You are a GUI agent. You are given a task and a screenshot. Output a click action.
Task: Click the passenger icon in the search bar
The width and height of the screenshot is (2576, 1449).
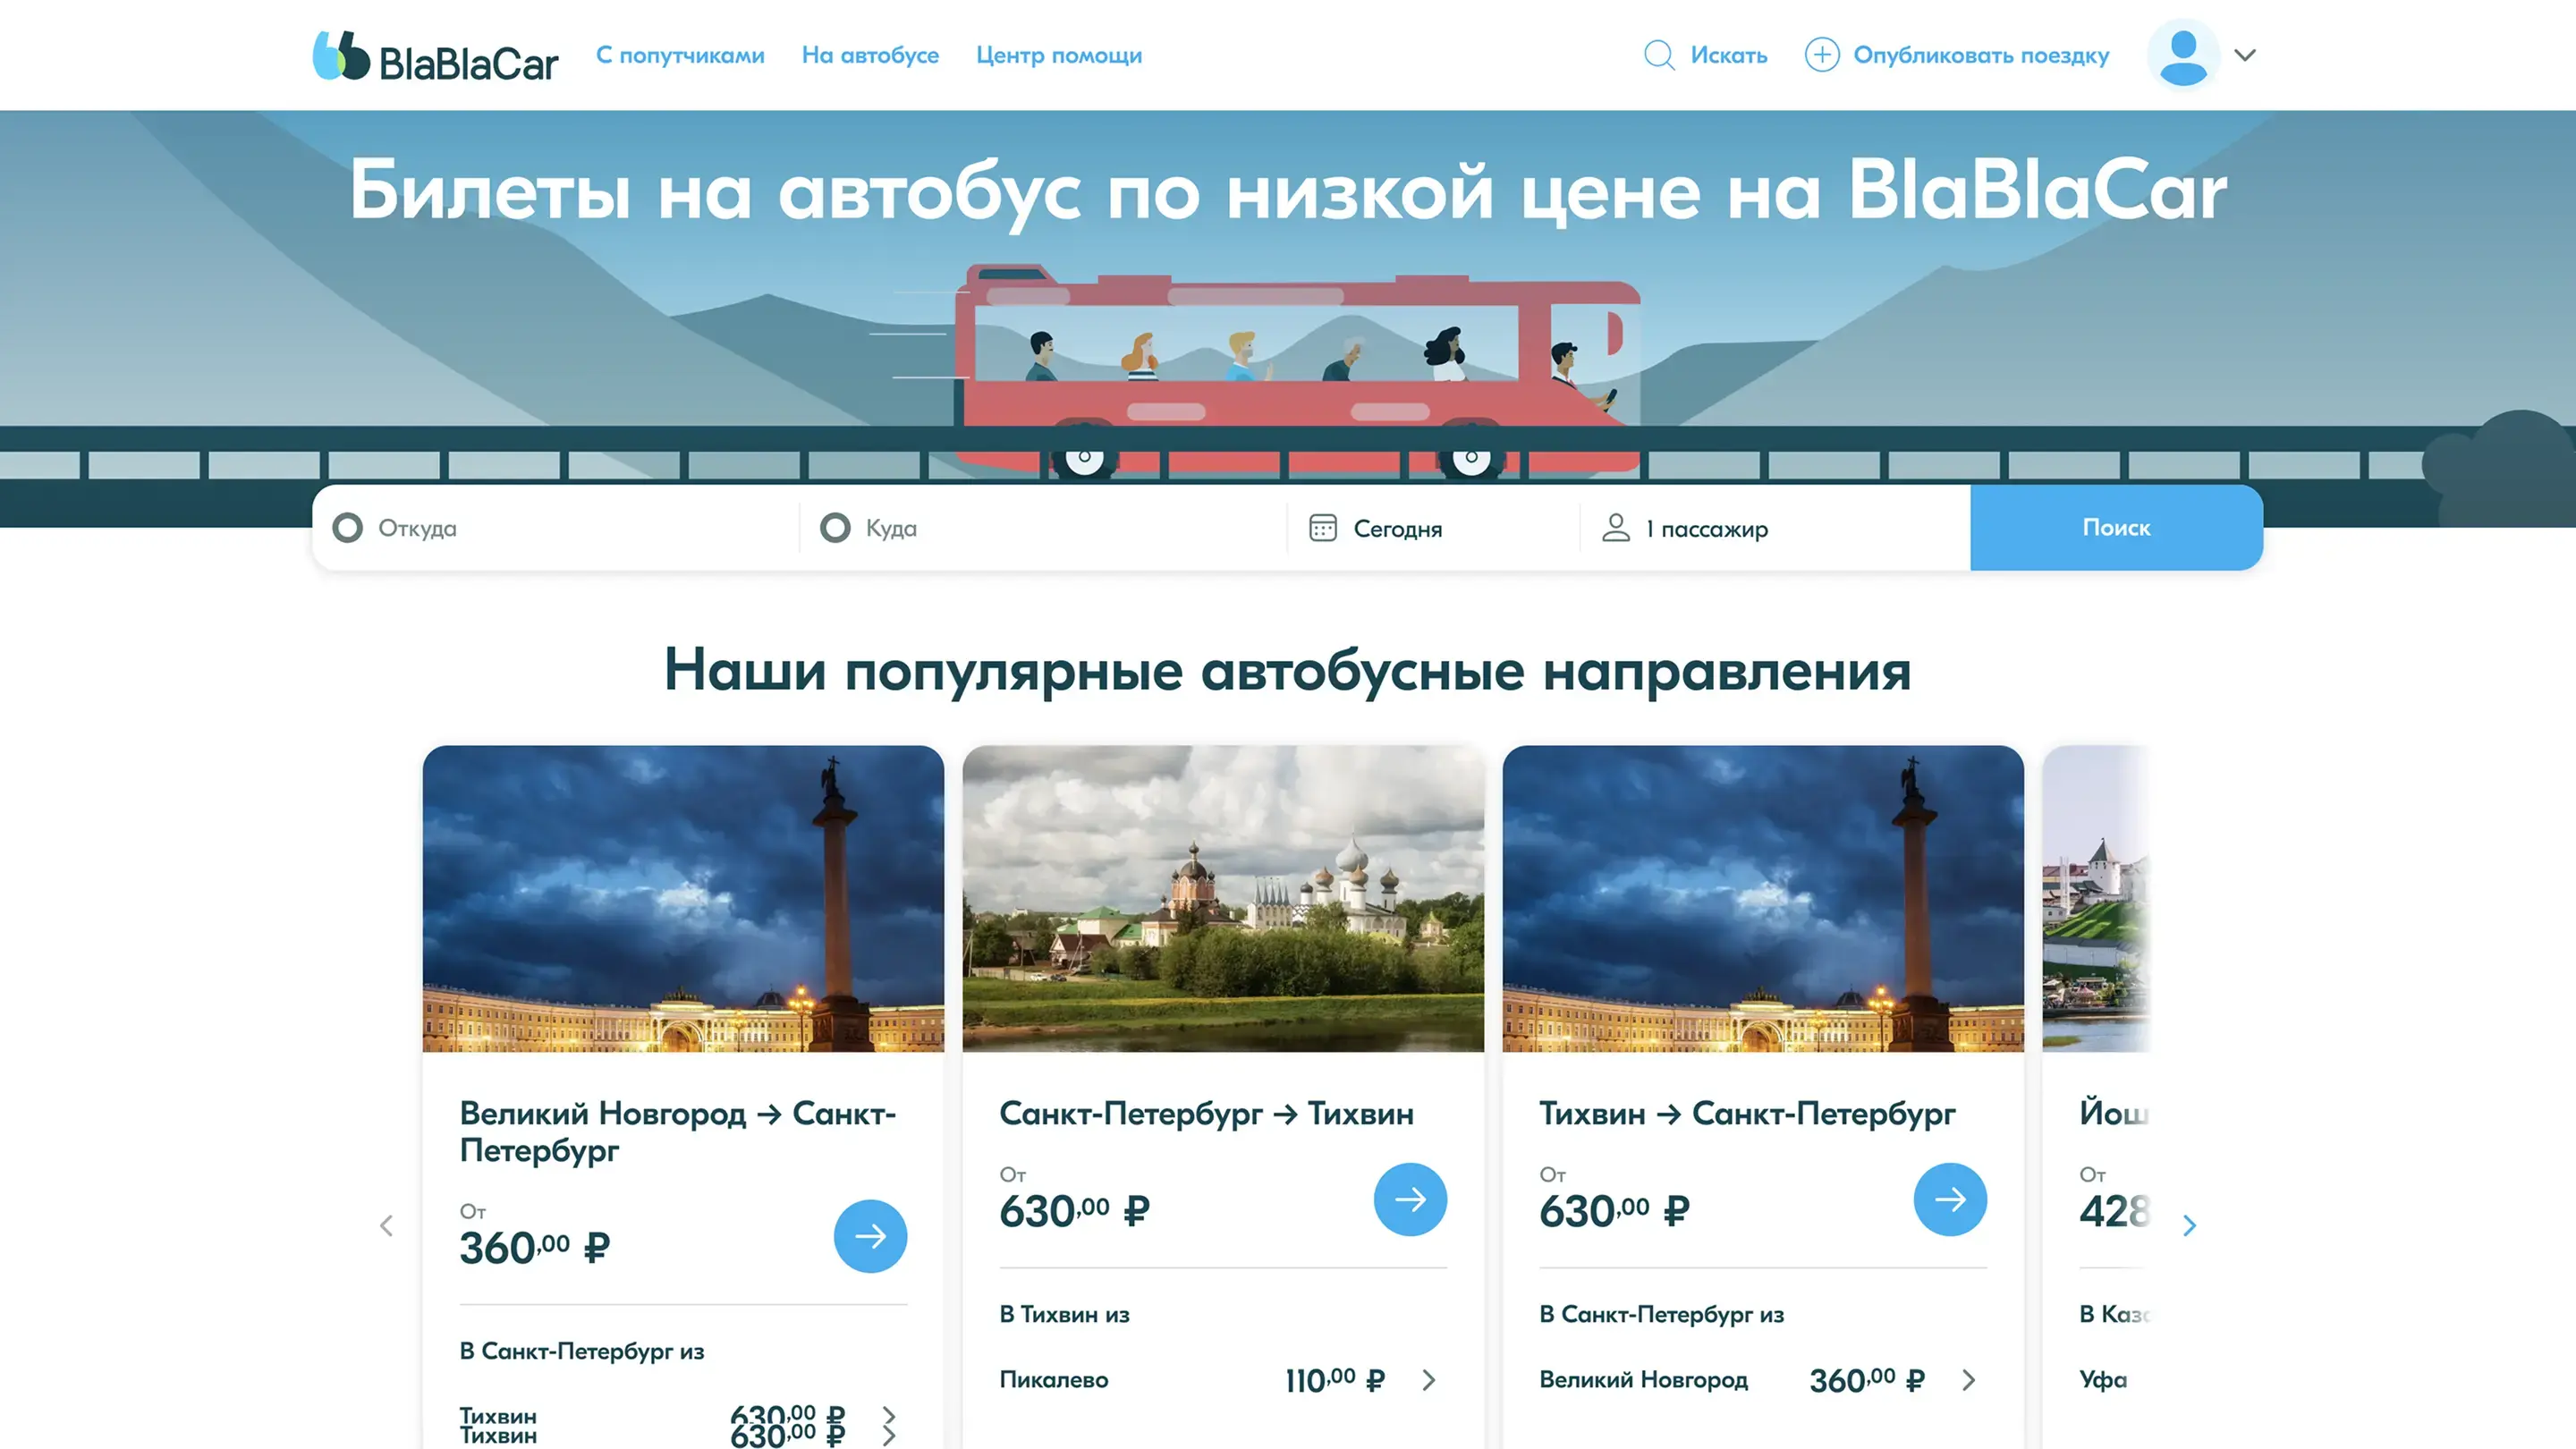pos(1616,528)
